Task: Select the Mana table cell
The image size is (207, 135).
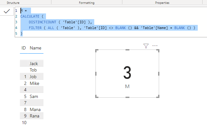Action: point(35,109)
